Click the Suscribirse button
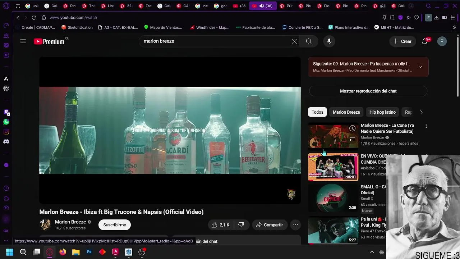Screen dimensions: 460x259 (x=115, y=225)
